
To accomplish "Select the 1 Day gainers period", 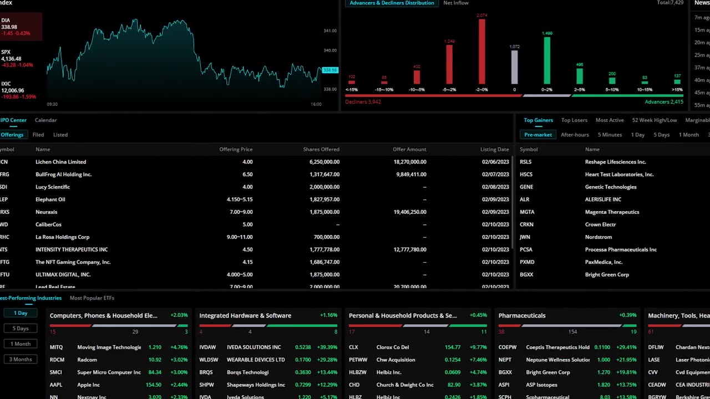I will click(638, 135).
